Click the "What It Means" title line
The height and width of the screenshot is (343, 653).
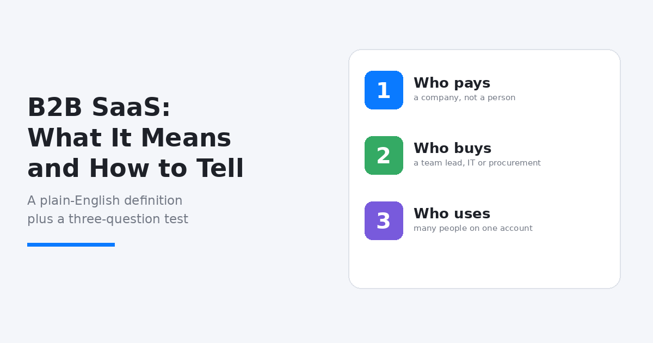(130, 138)
